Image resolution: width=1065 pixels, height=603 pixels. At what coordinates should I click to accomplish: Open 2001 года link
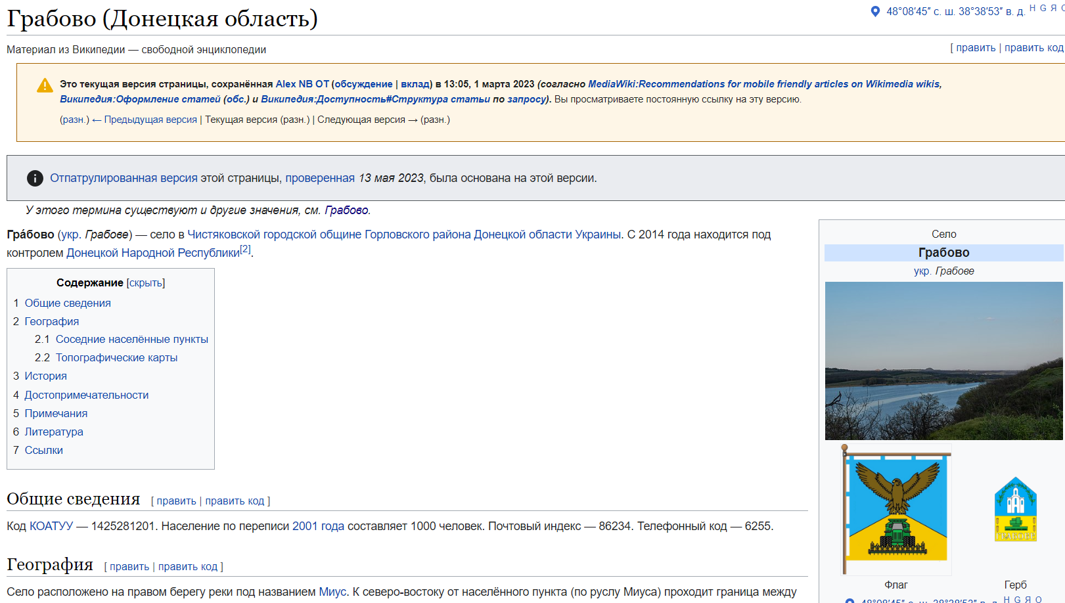coord(319,526)
